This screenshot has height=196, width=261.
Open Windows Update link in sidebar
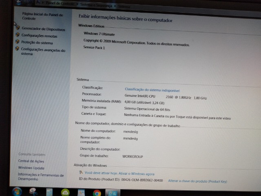31,168
